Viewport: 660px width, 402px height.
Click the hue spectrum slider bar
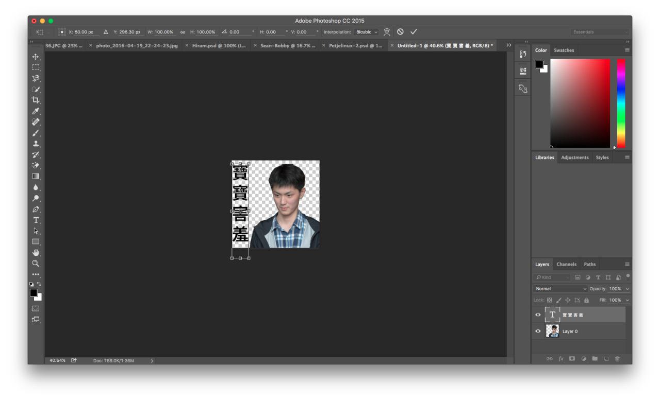(x=621, y=103)
